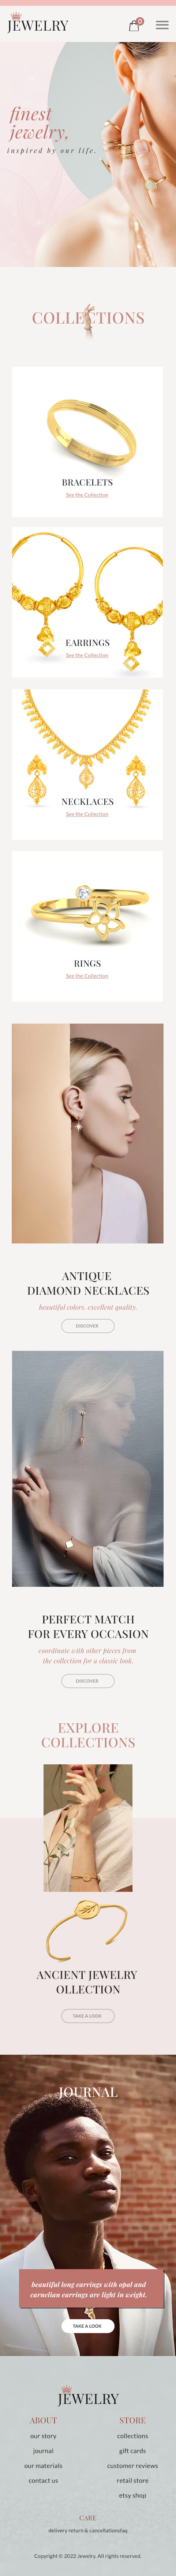Screen dimensions: 176x2576
Task: Open the gift cards footer link
Action: [x=132, y=2451]
